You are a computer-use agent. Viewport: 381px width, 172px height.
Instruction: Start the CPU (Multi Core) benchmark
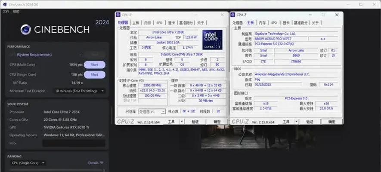tap(95, 65)
